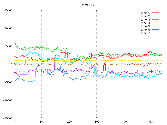Click the "line 5" legend label
This screenshot has height=125, width=167.
[x=145, y=26]
